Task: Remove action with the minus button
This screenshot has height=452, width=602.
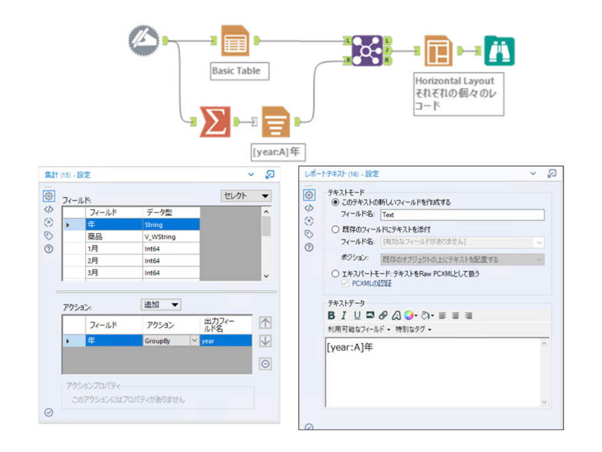Action: (x=265, y=363)
